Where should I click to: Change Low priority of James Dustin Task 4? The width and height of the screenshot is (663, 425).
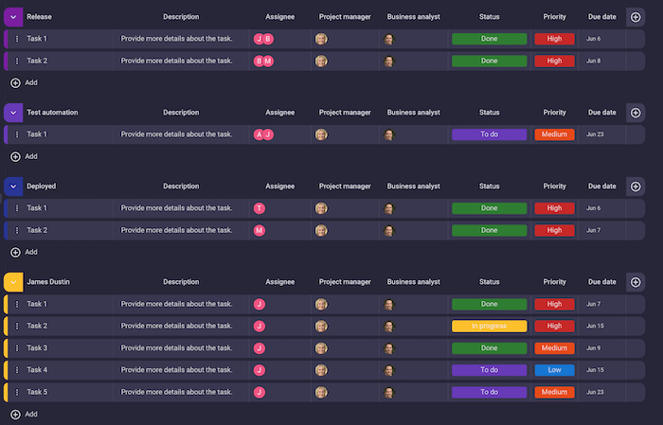pyautogui.click(x=554, y=370)
